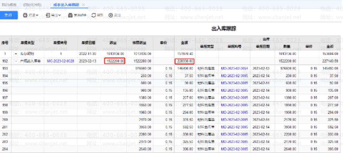Click the printer icon in the toolbar
The image size is (343, 153).
click(25, 15)
